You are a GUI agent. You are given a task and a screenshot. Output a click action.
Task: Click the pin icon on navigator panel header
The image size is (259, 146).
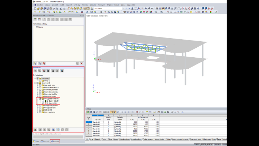pos(81,15)
